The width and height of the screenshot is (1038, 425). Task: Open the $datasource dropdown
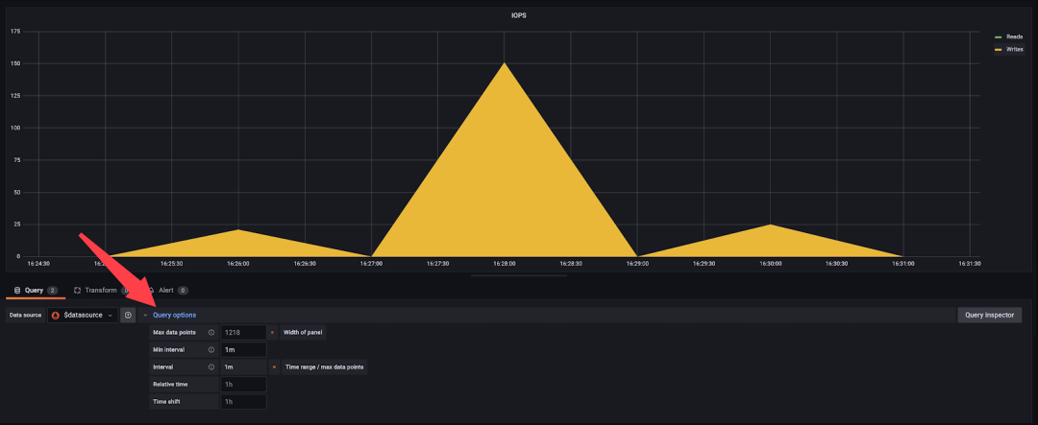[x=83, y=316]
